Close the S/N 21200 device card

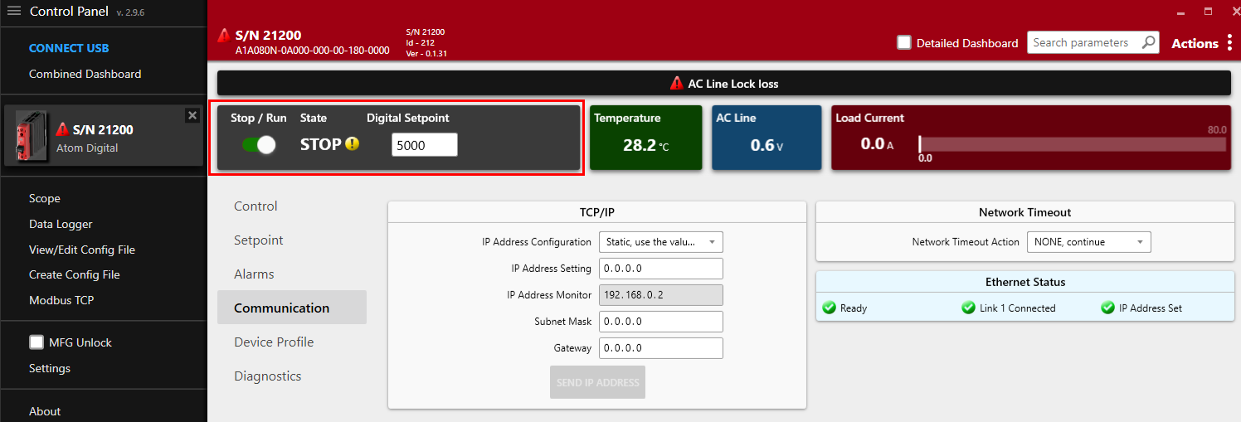pyautogui.click(x=192, y=115)
